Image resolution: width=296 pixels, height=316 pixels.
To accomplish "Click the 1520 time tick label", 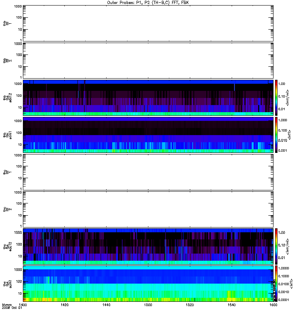I will (190, 305).
